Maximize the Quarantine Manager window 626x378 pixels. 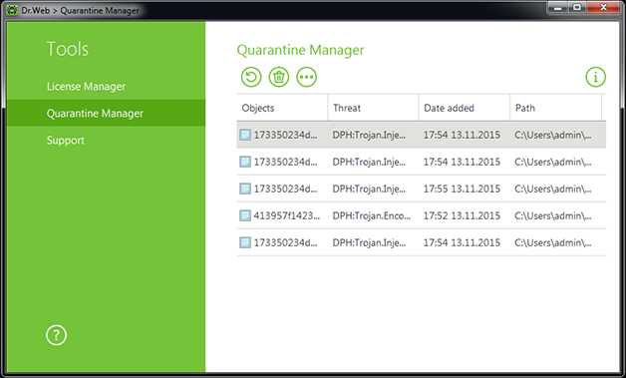(577, 8)
